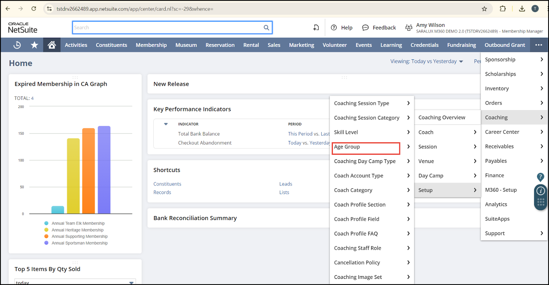Click the orange Annual Supporting Membership bar
This screenshot has width=549, height=285.
click(89, 171)
